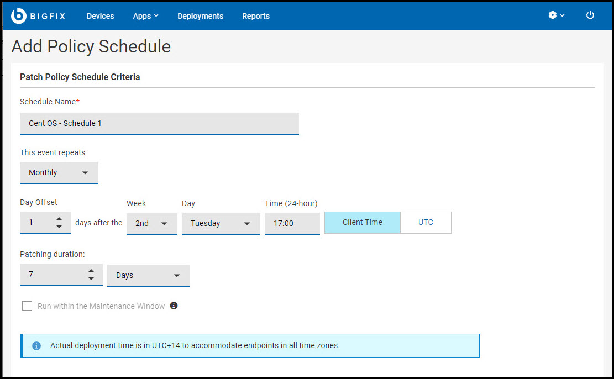The width and height of the screenshot is (614, 379).
Task: Open the settings gear menu
Action: coord(553,15)
